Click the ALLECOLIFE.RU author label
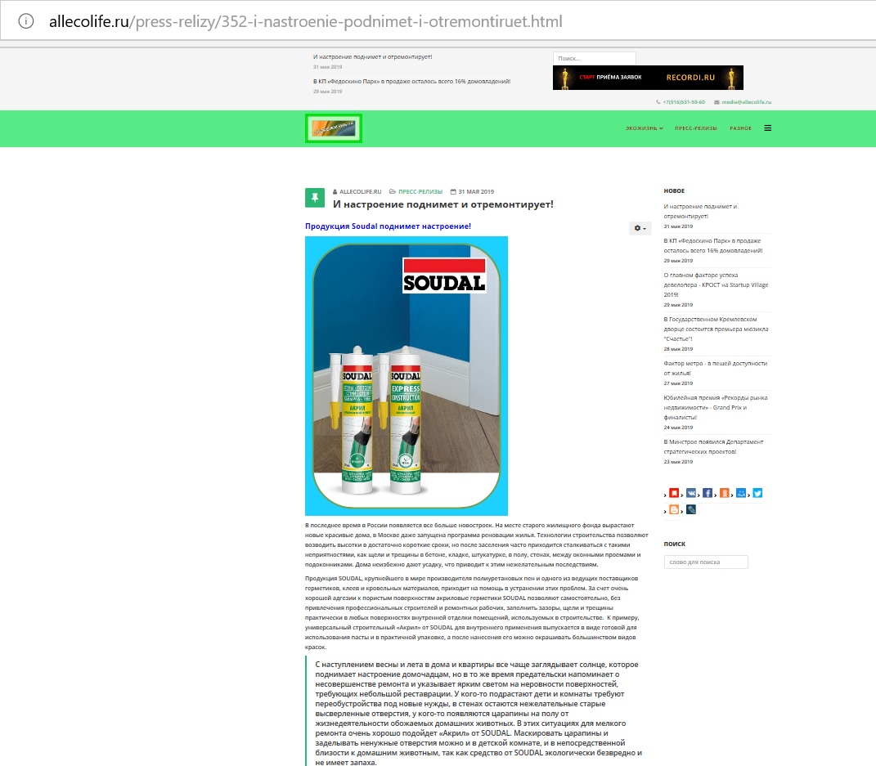Screen dimensions: 876x766 [361, 191]
